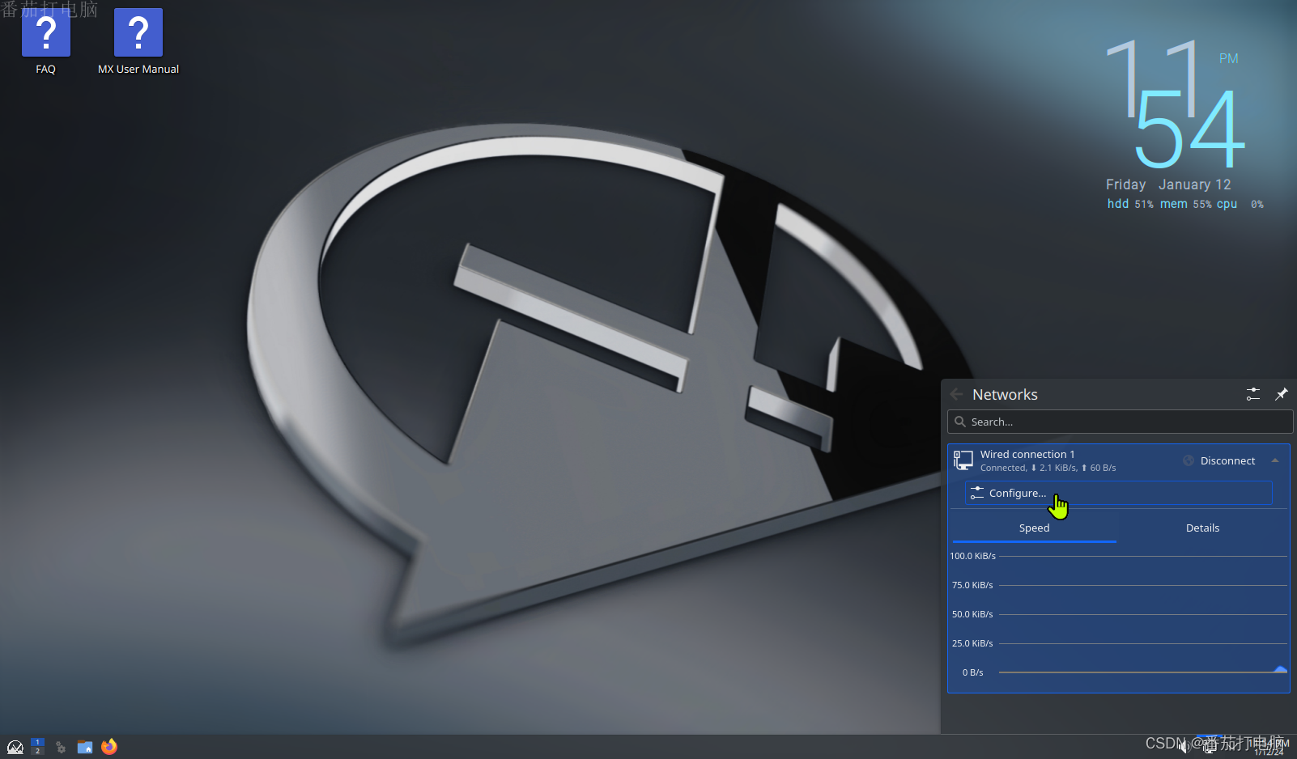The height and width of the screenshot is (759, 1297).
Task: Pin the Networks panel open
Action: point(1281,394)
